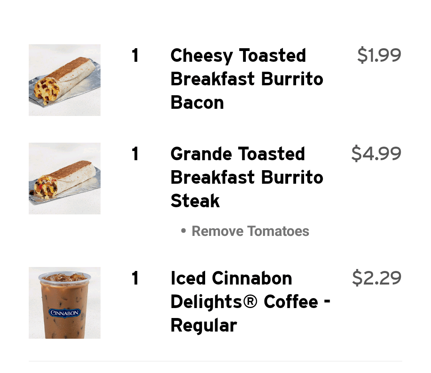Click the $2.29 price

[x=376, y=278]
